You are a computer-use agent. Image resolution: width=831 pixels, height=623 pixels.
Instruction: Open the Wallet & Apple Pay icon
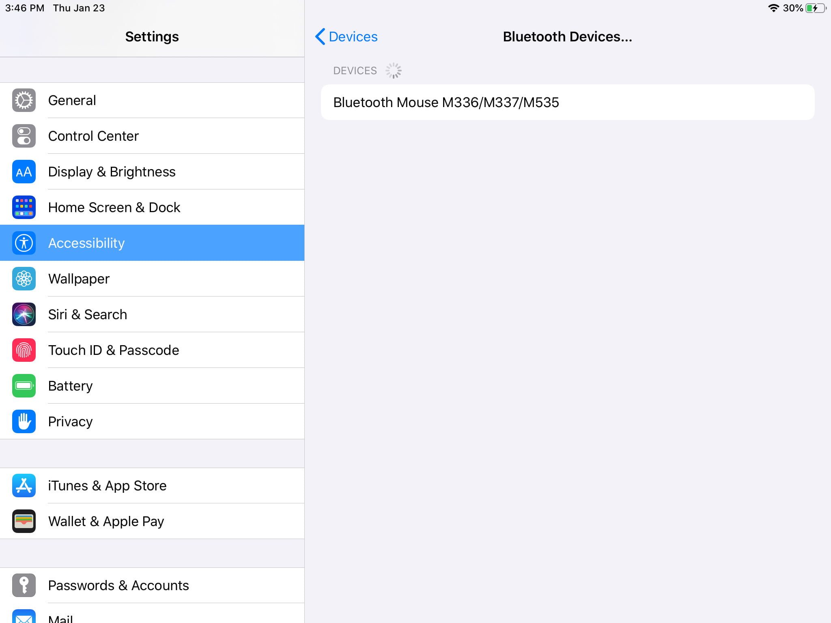pos(23,521)
